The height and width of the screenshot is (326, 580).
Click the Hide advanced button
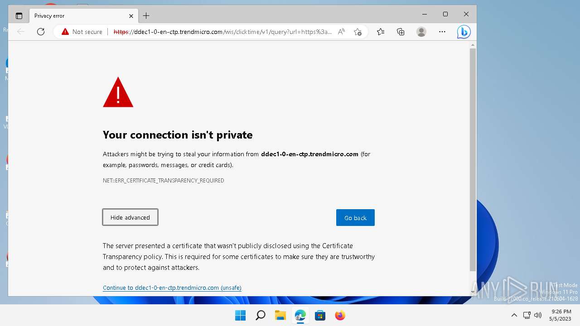click(x=130, y=217)
